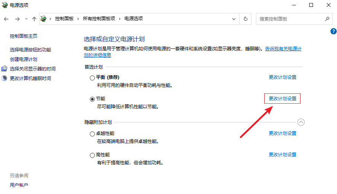Image resolution: width=337 pixels, height=194 pixels.
Task: Open 选择关闭显示器的时间 sidebar link
Action: tap(33, 69)
